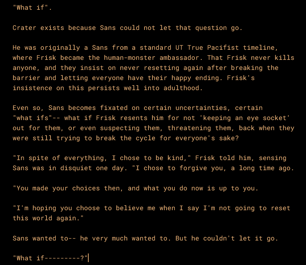Click the word Crater in second paragraph
306x265 pixels.
point(25,28)
